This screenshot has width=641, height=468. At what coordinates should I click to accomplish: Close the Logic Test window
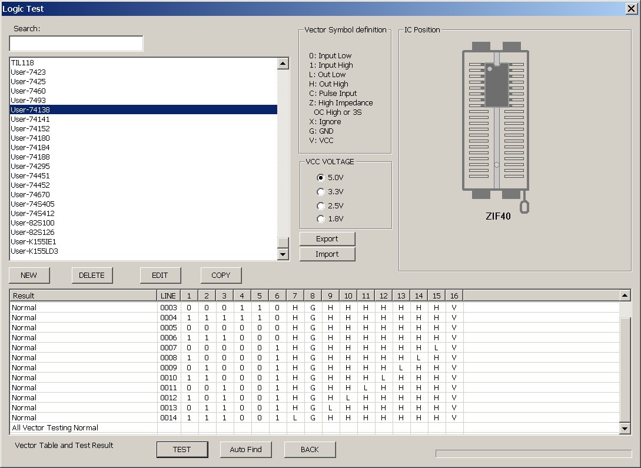pos(631,8)
